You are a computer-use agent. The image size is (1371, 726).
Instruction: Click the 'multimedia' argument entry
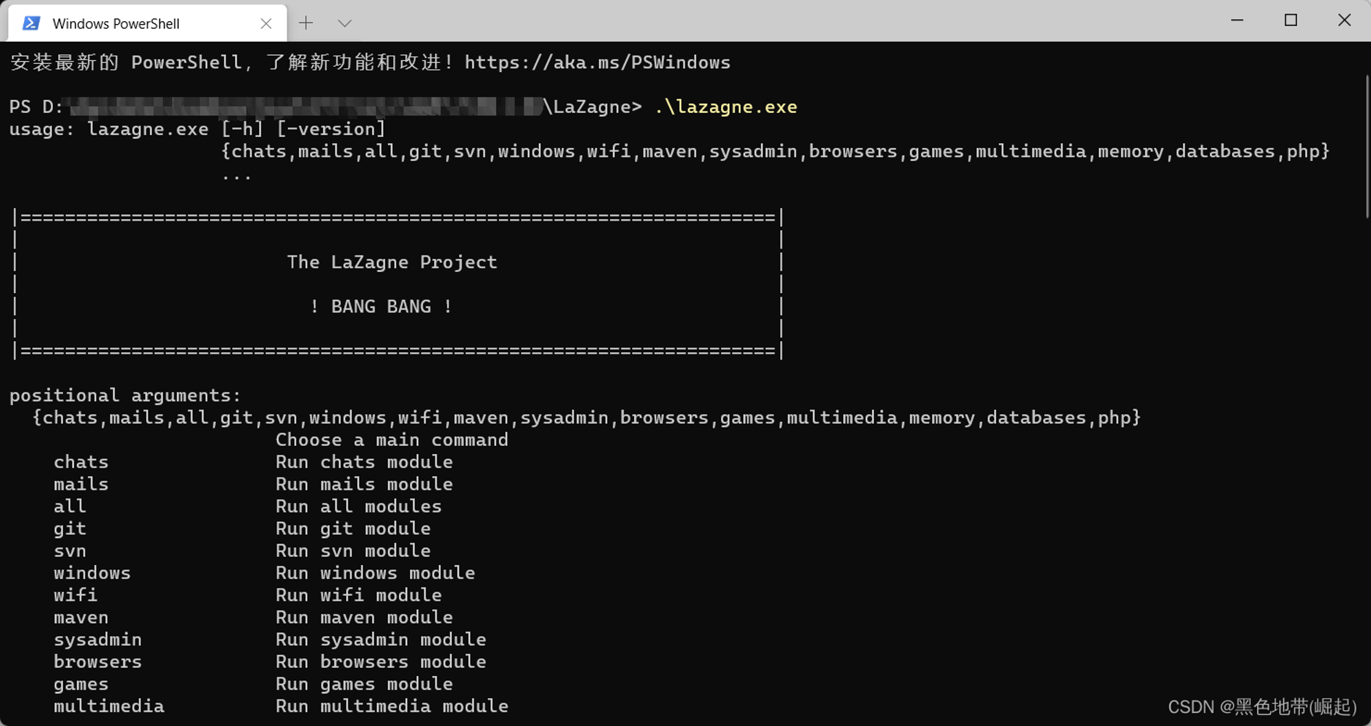point(109,706)
